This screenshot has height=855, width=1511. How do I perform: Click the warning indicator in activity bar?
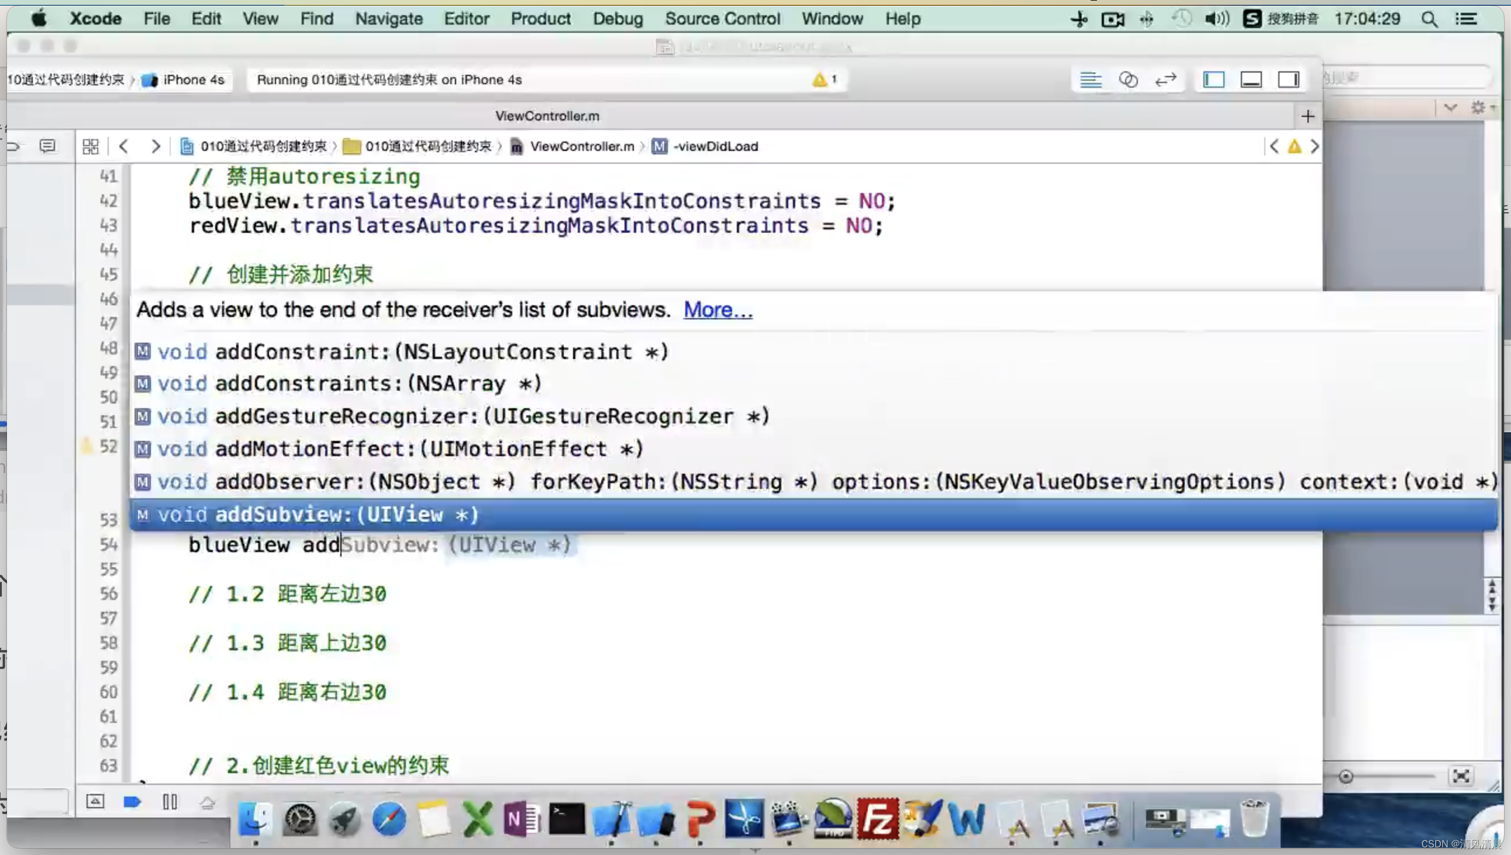pos(825,80)
